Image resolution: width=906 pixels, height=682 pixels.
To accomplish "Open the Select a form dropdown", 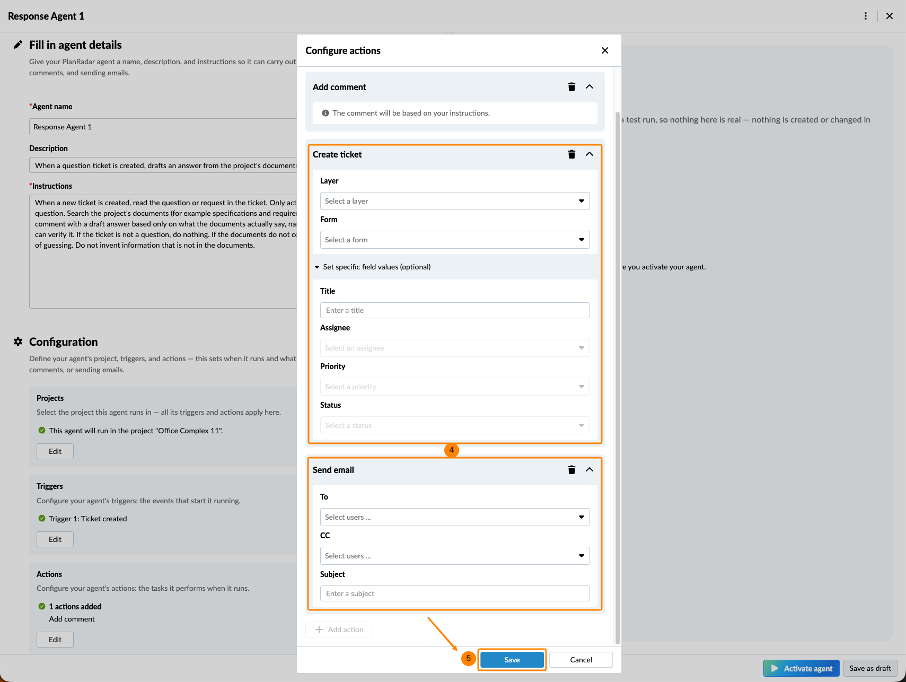I will coord(455,240).
